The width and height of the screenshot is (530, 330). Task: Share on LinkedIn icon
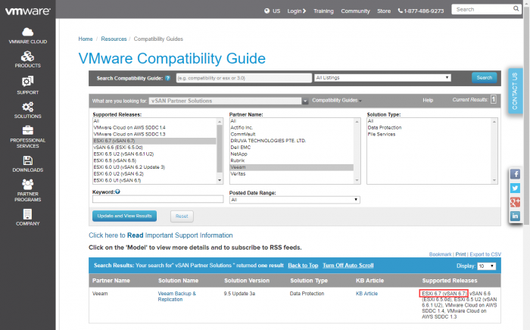[x=515, y=216]
